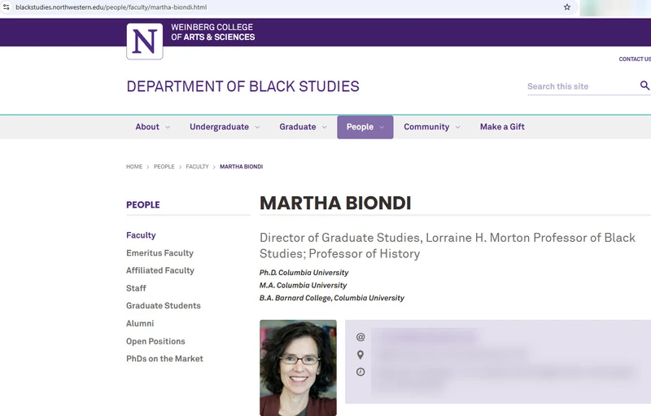This screenshot has height=416, width=651.
Task: Open the Graduate nav item
Action: click(x=298, y=127)
